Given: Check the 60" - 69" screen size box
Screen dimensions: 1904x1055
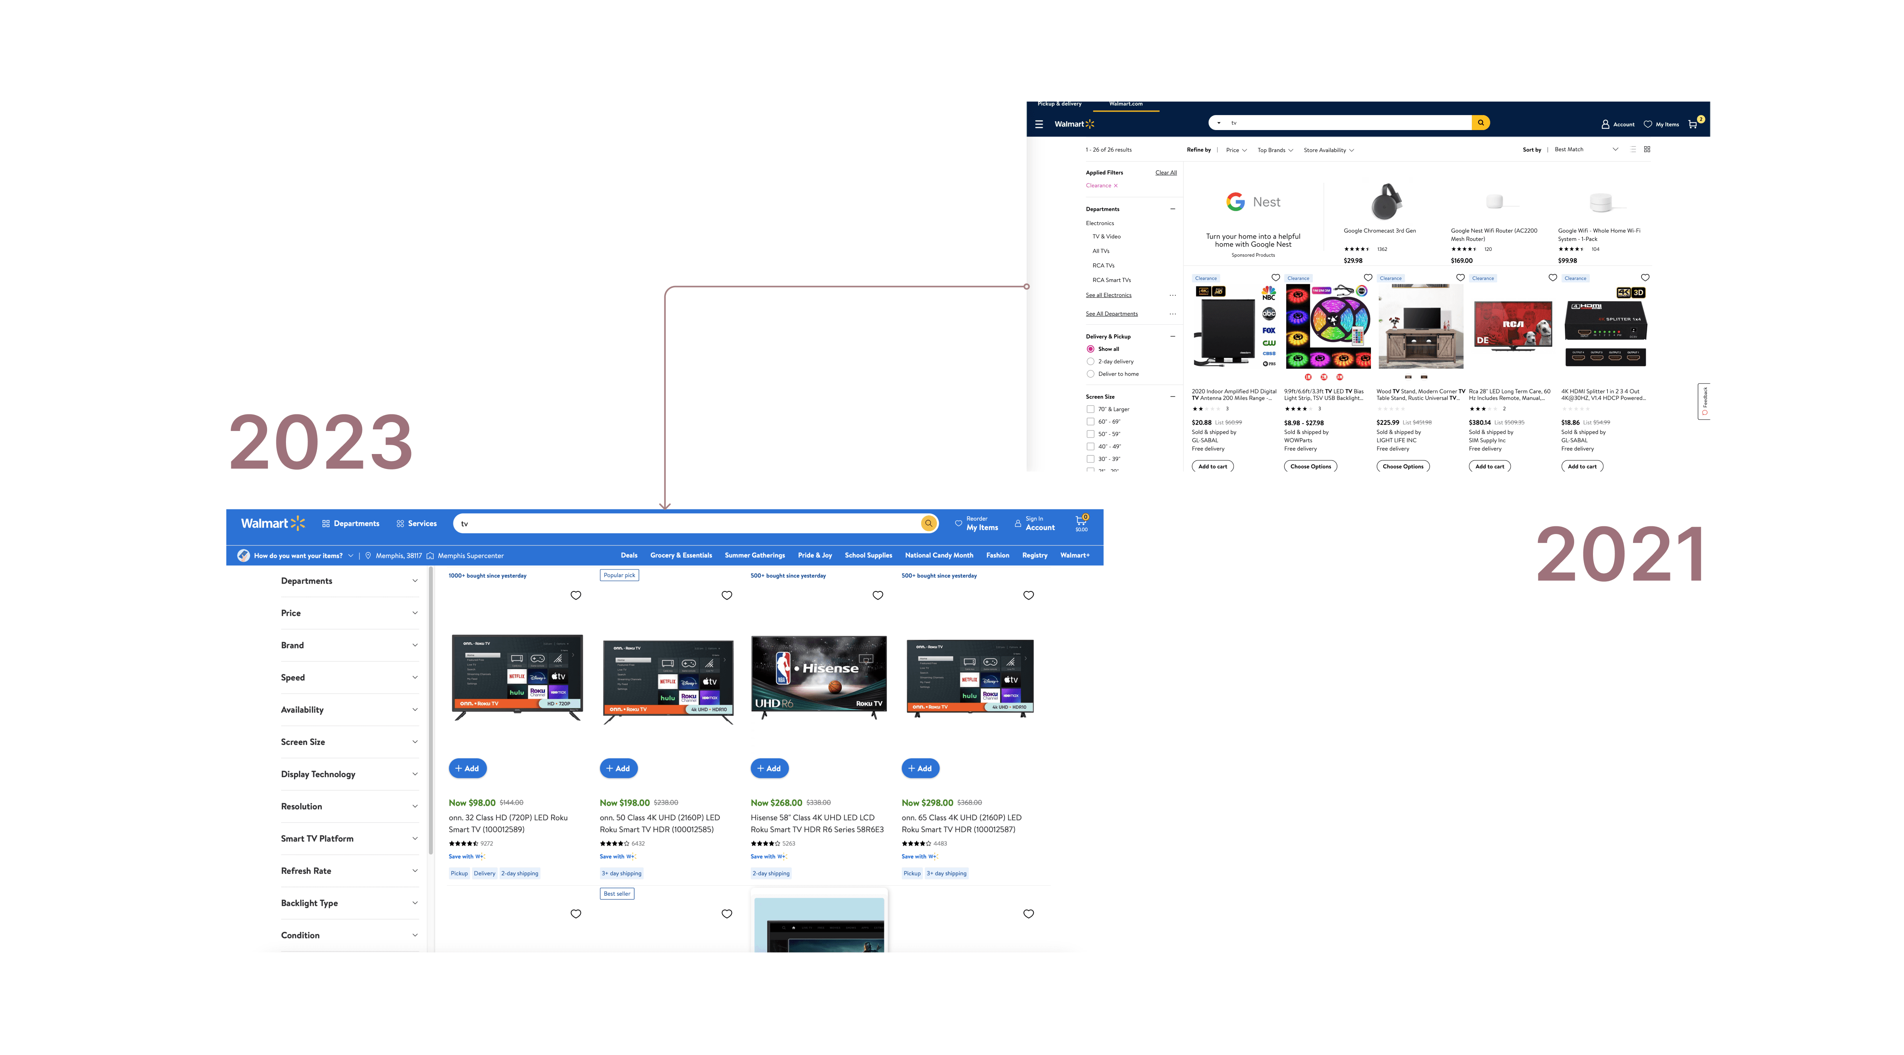Looking at the screenshot, I should pos(1090,422).
